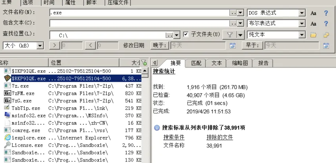Open help for file name expression
Screen dimensions: 336x163
pyautogui.click(x=326, y=13)
